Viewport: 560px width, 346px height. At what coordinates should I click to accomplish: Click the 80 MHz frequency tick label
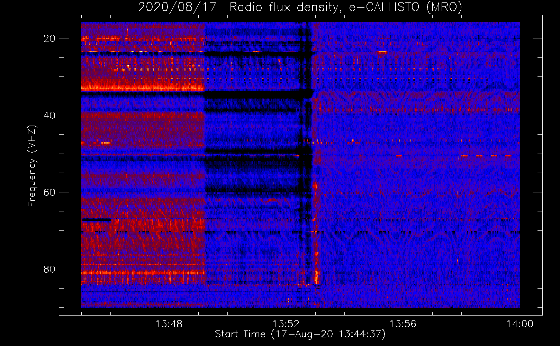click(x=49, y=269)
